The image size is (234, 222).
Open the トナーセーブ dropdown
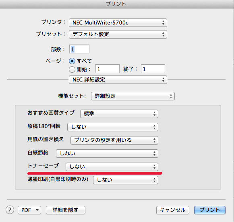click(x=112, y=167)
